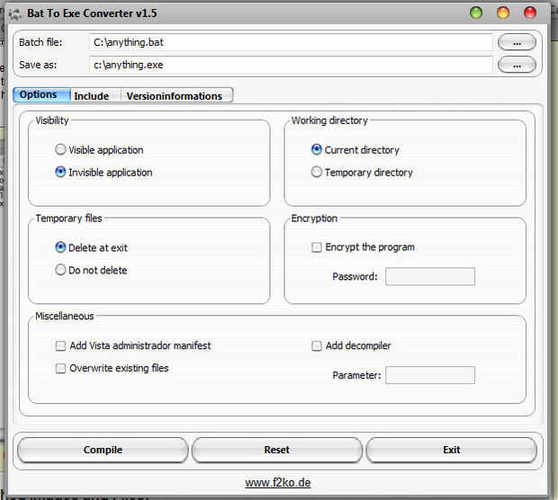
Task: Open the www.f2ko.de link
Action: [278, 483]
